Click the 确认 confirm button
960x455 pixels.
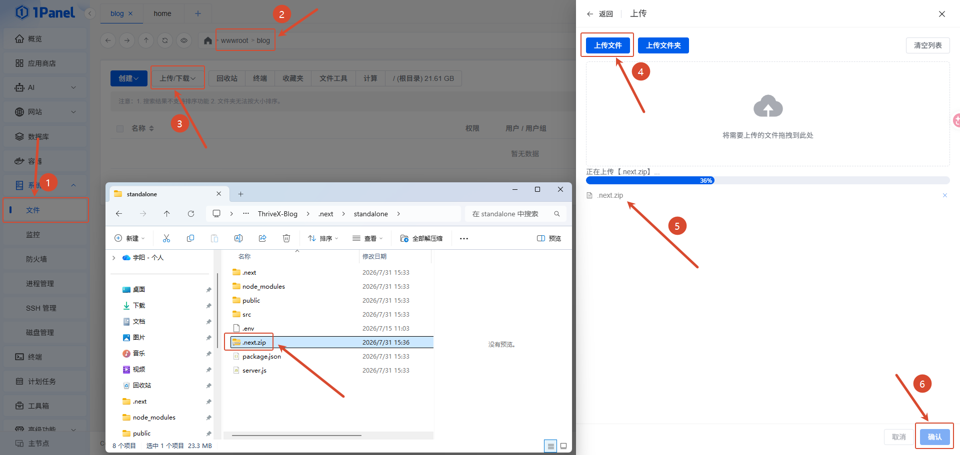tap(934, 437)
